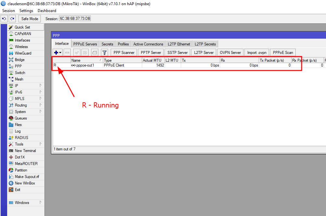Click the PPP Scanner button

[124, 52]
